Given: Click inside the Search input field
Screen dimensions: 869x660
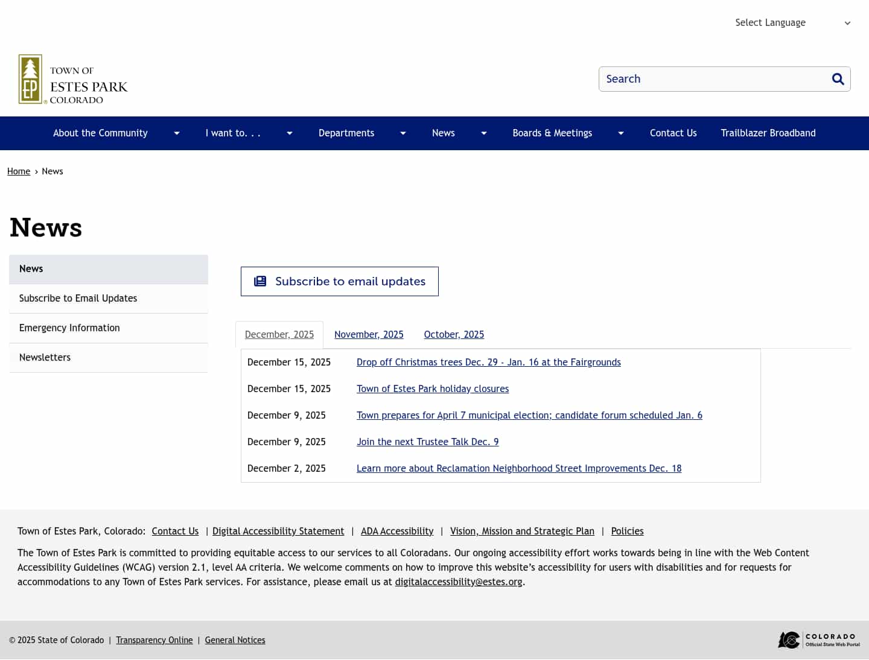Looking at the screenshot, I should coord(694,78).
